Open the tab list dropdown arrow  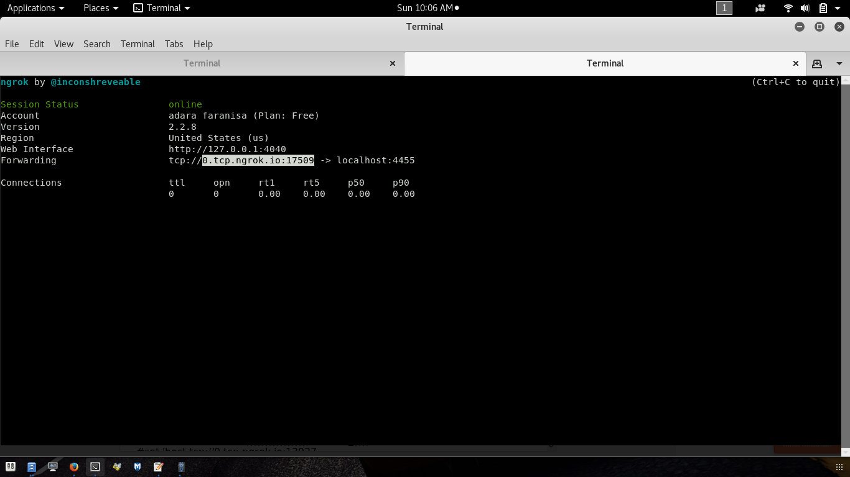tap(839, 63)
